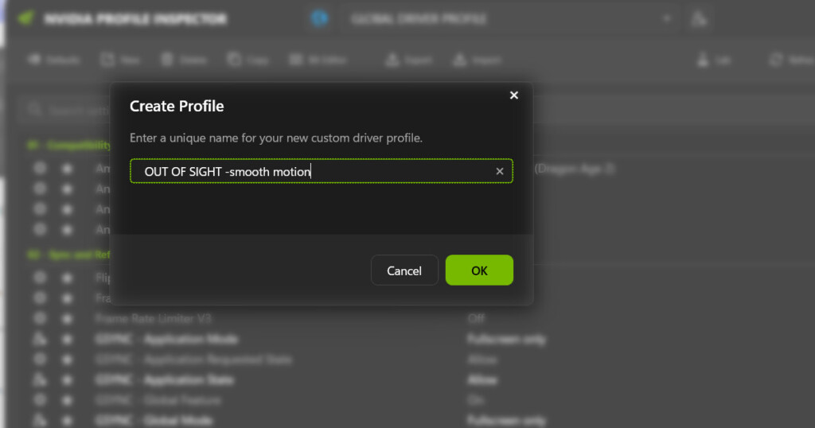Clear the profile name text field
This screenshot has width=815, height=428.
pos(500,171)
